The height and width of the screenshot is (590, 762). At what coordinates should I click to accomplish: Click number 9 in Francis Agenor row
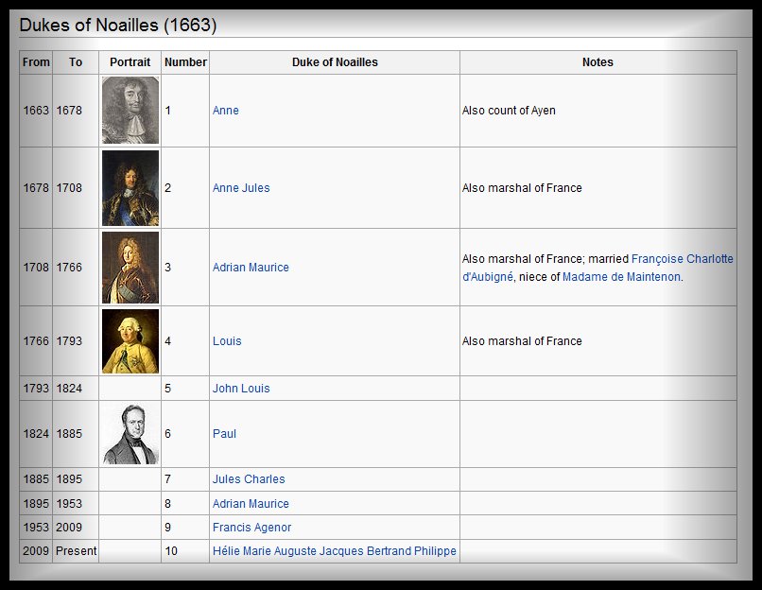[x=167, y=528]
